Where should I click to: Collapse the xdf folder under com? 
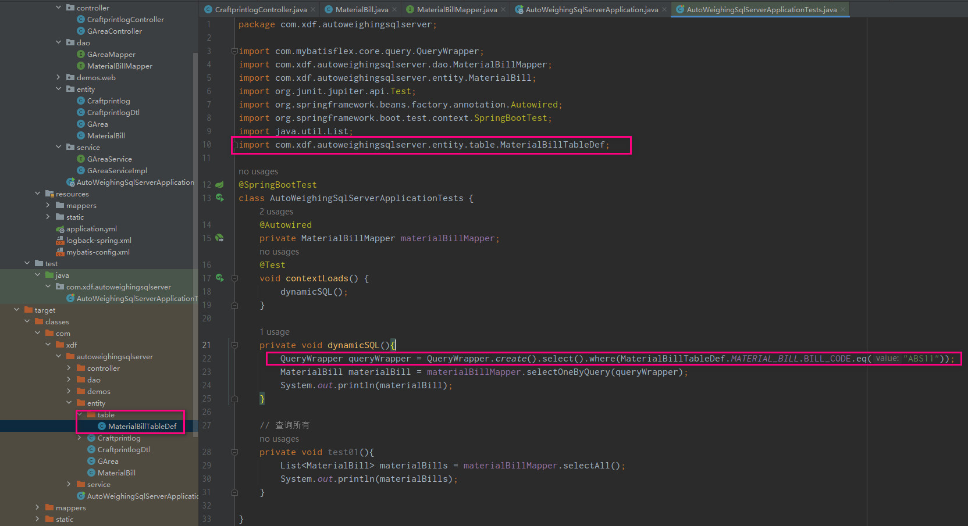tap(48, 345)
